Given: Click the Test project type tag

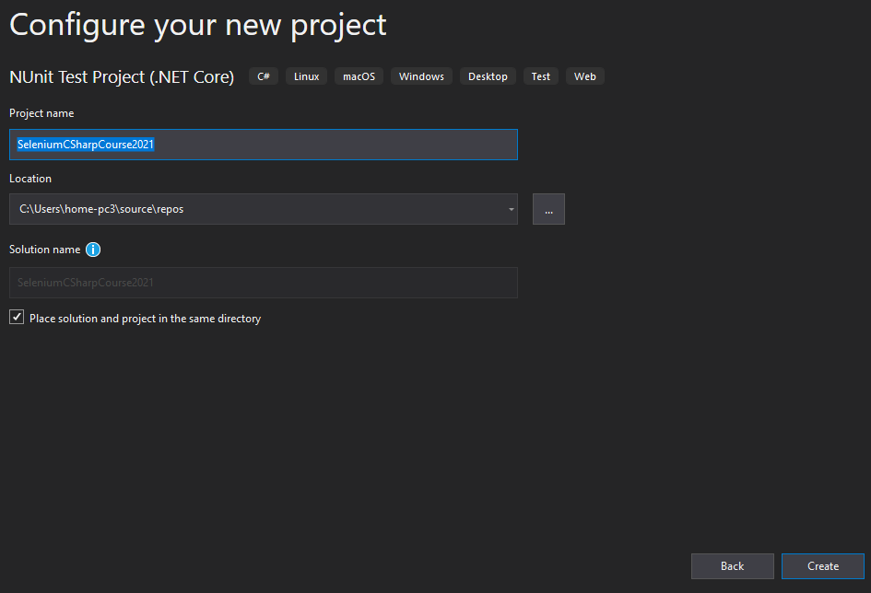Looking at the screenshot, I should click(540, 76).
